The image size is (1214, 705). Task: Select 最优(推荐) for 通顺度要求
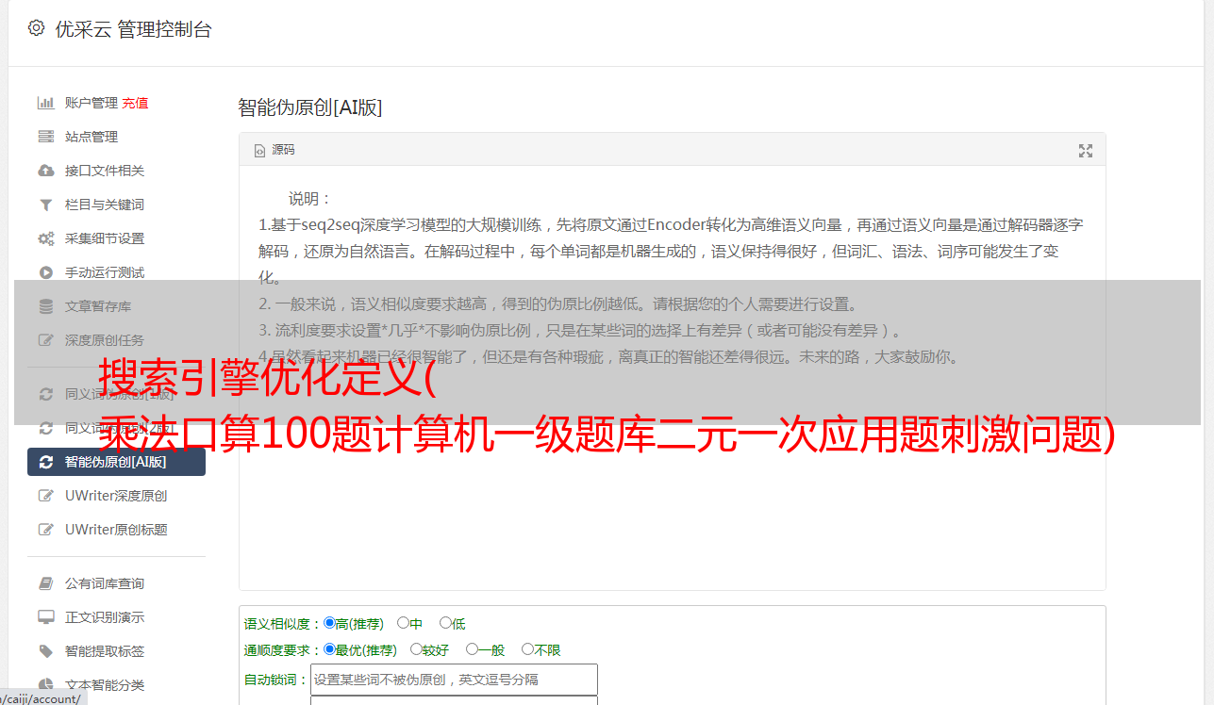[329, 649]
